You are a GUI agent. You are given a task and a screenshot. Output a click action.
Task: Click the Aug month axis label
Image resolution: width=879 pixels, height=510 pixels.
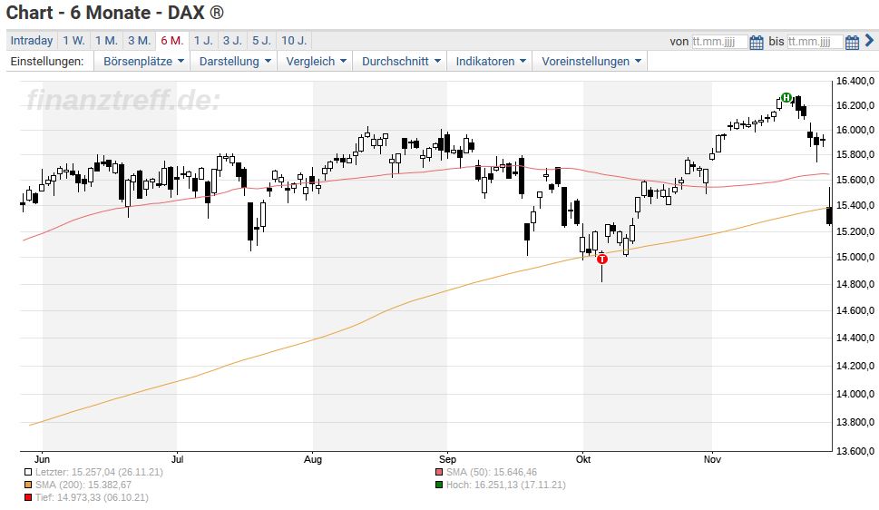(313, 459)
